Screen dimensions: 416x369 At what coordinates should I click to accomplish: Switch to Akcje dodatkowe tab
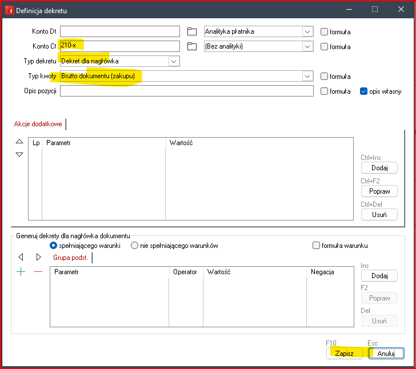coord(38,124)
